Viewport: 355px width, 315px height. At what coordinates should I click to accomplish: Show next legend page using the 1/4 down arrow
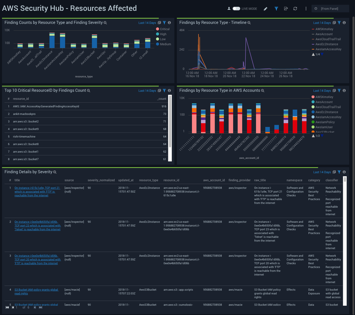point(322,54)
